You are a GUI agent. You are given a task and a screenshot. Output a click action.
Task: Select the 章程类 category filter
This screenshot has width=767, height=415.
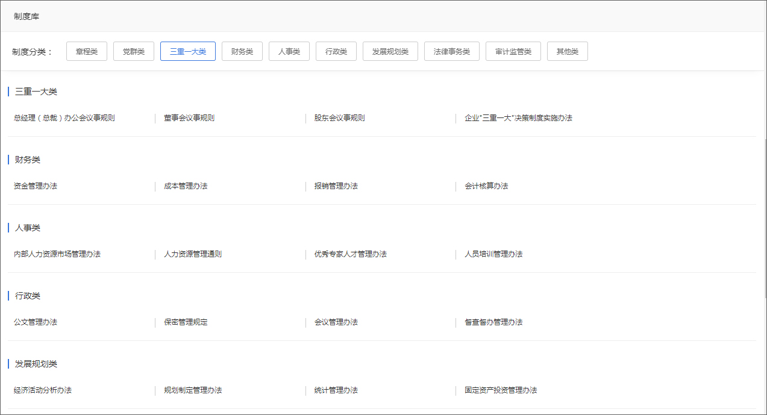click(86, 51)
